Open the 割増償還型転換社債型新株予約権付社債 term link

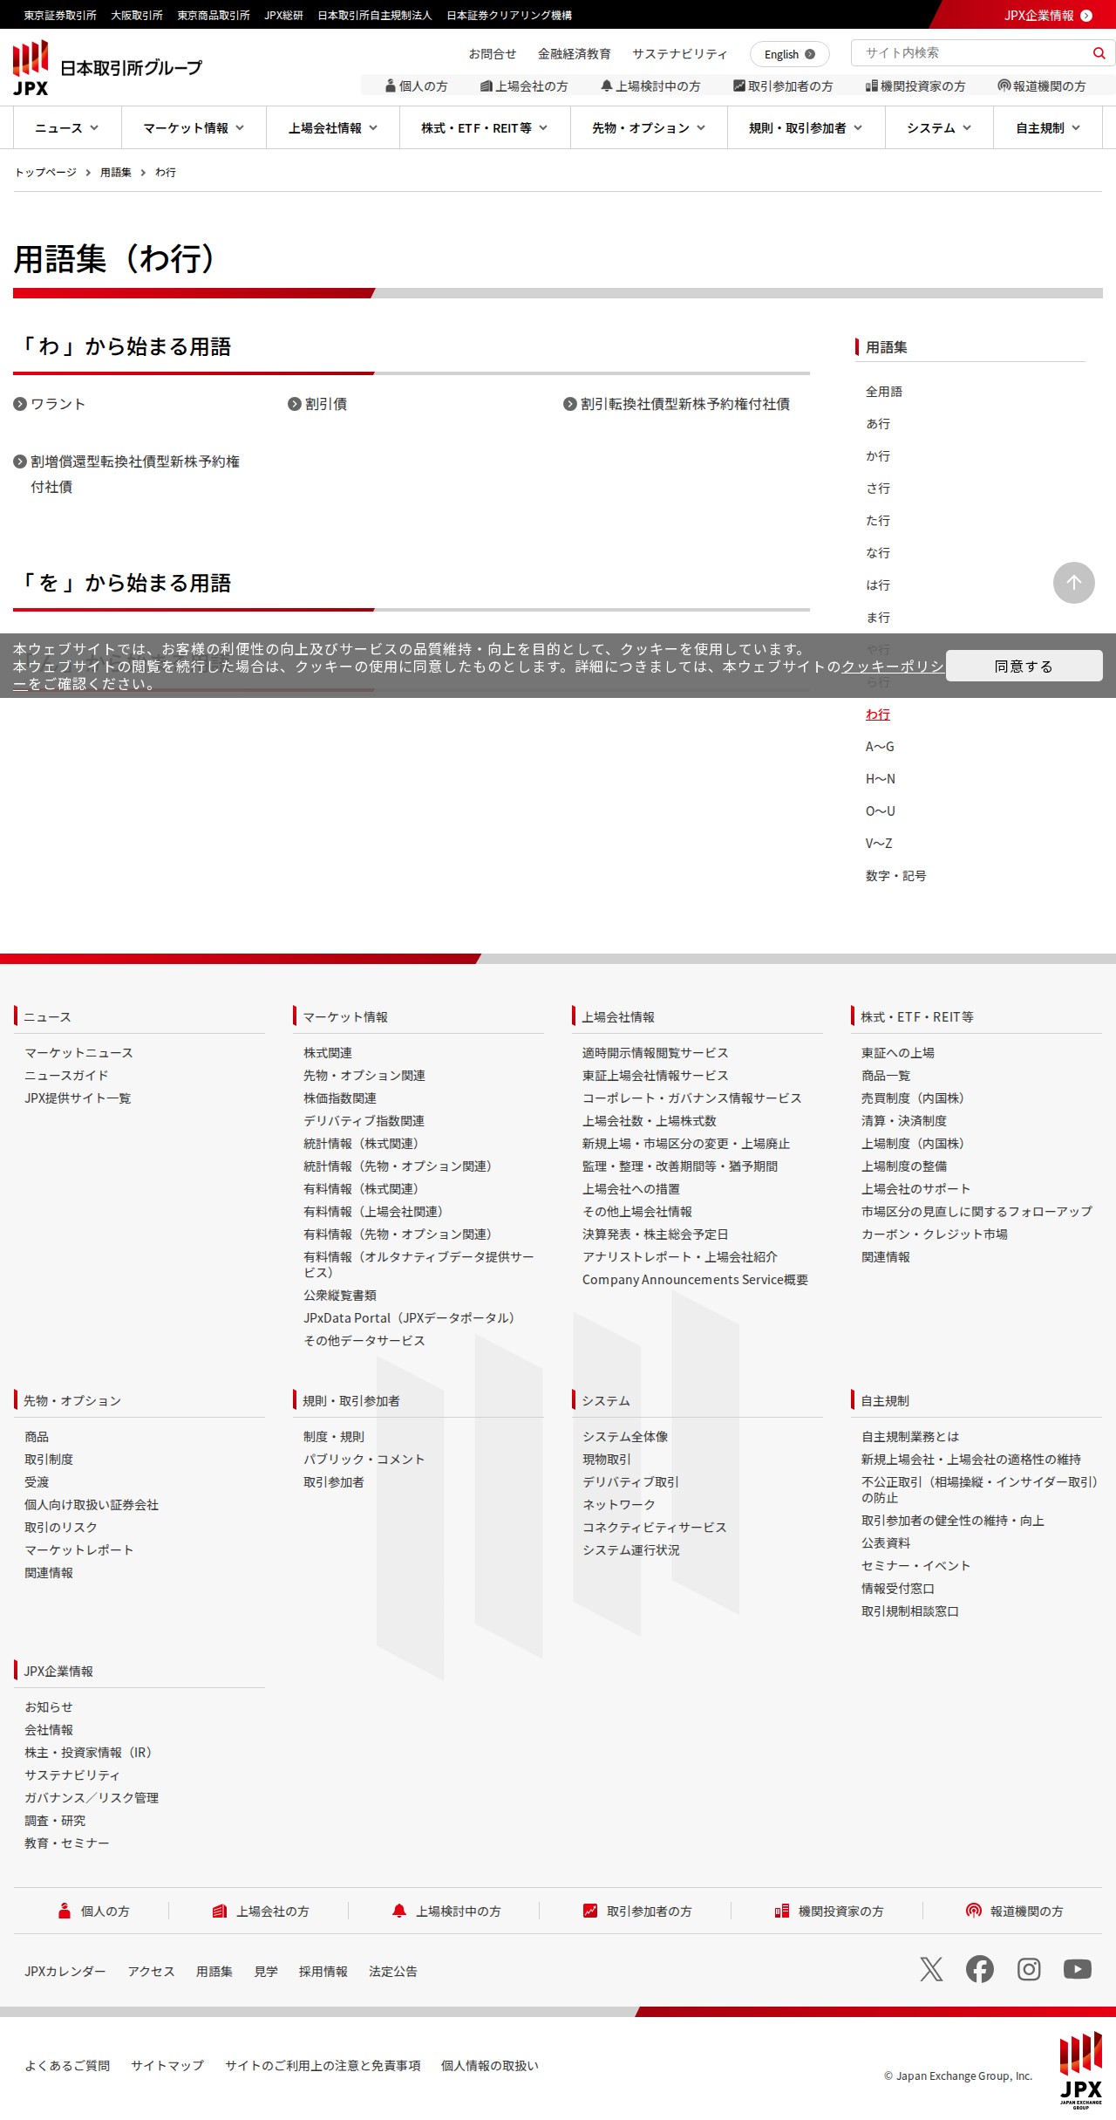click(x=135, y=474)
